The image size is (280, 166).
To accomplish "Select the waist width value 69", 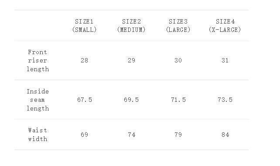I will (84, 135).
